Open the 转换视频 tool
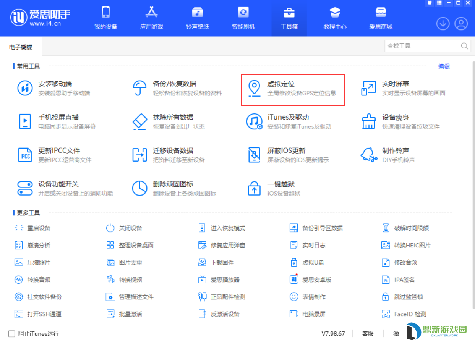 pos(124,280)
